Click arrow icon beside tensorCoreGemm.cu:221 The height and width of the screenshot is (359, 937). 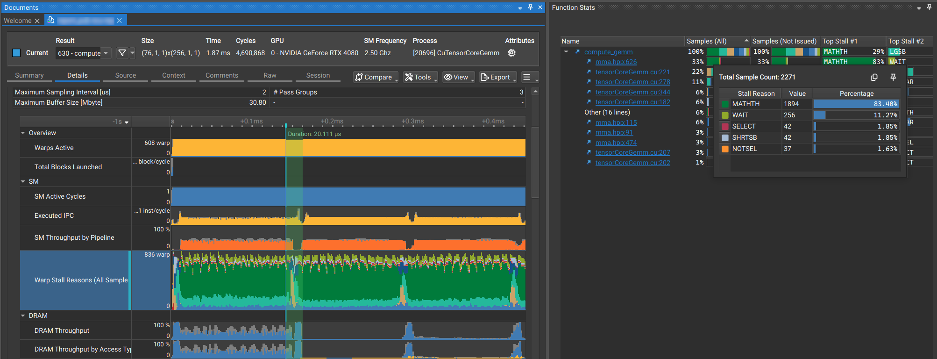point(589,72)
